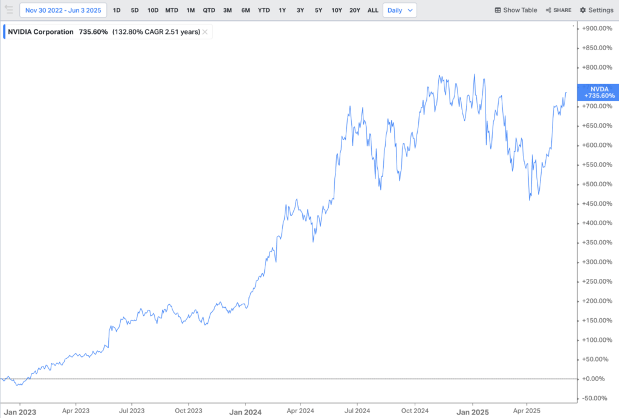This screenshot has height=418, width=619.
Task: Open the Show Table view
Action: [x=516, y=10]
